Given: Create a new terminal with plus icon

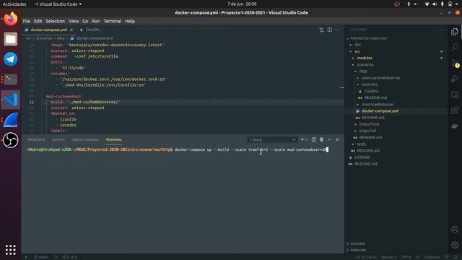Looking at the screenshot, I should pos(302,139).
